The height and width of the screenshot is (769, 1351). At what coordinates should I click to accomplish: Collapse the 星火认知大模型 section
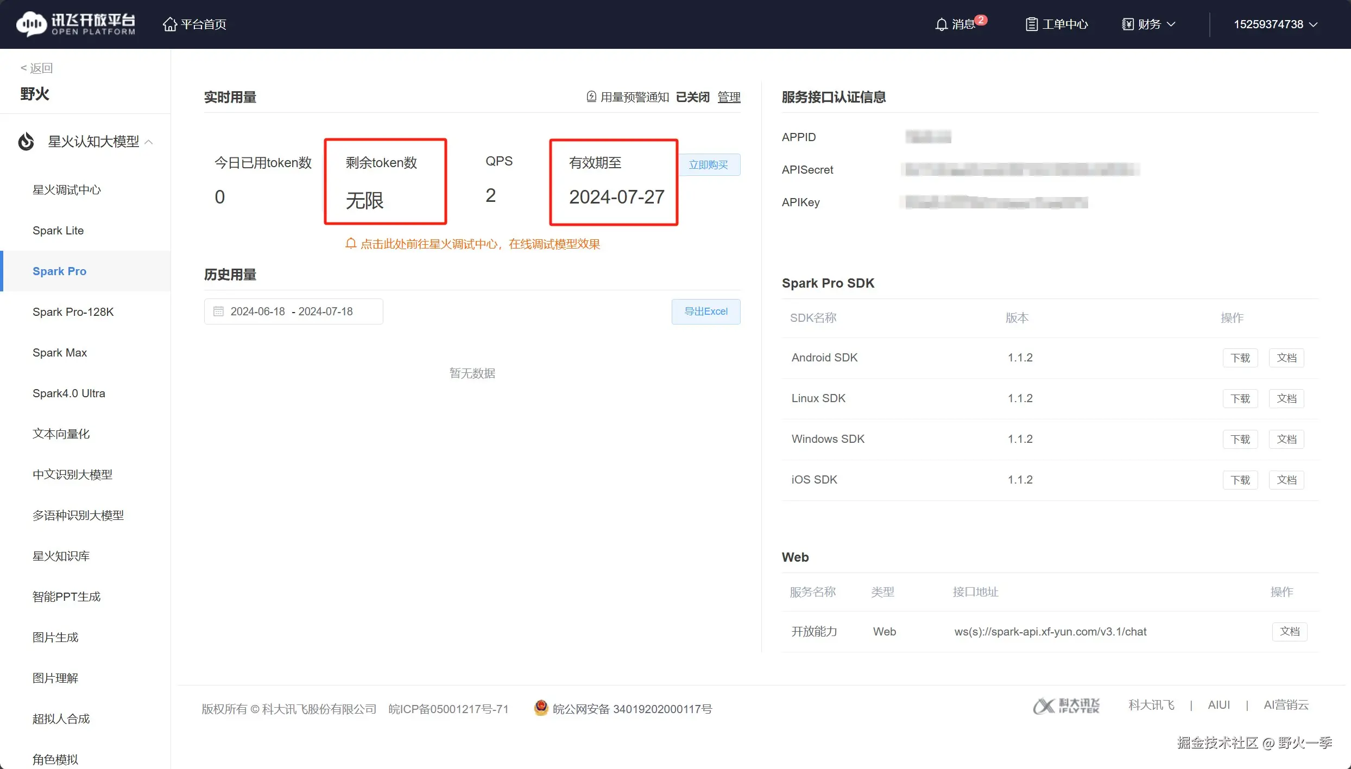pos(149,142)
